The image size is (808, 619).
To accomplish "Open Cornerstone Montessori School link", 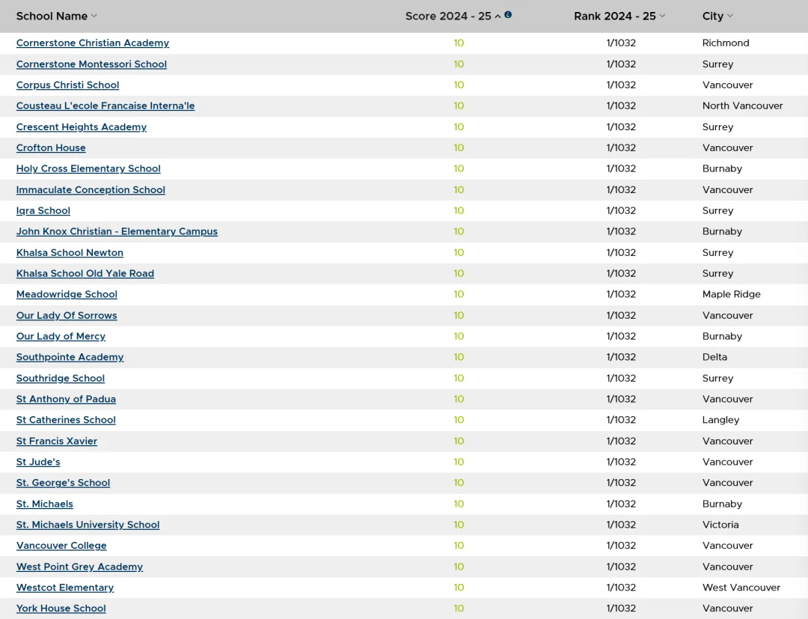I will 92,64.
